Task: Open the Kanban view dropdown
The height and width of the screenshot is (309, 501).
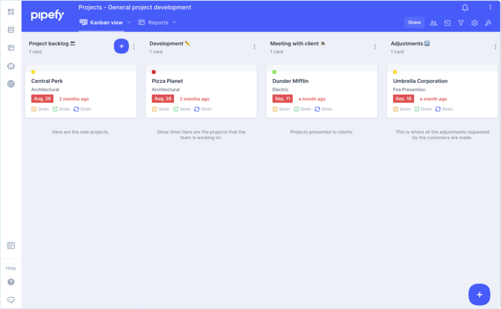Action: coord(128,22)
